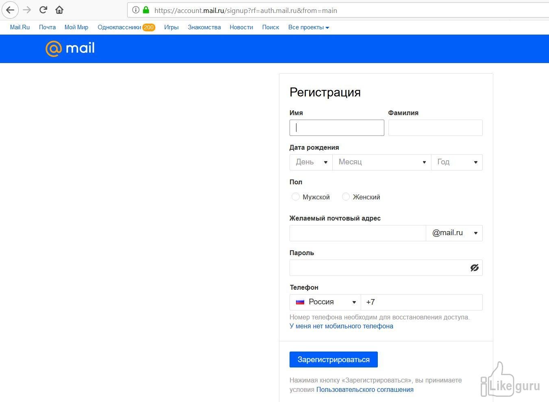Open the Россия country code dropdown
This screenshot has width=549, height=402.
click(x=325, y=302)
